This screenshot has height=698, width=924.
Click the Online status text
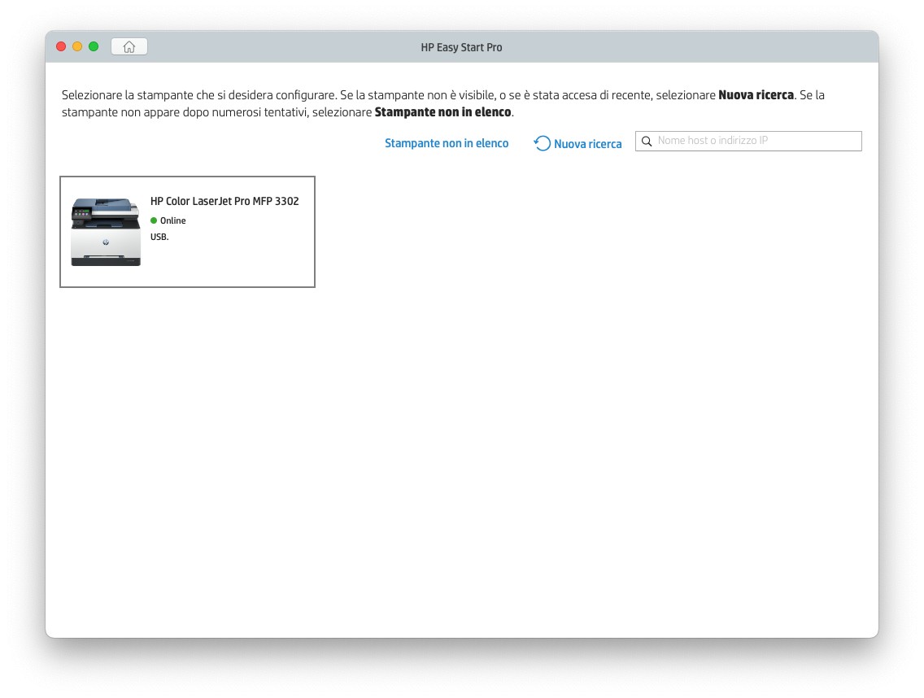point(172,220)
